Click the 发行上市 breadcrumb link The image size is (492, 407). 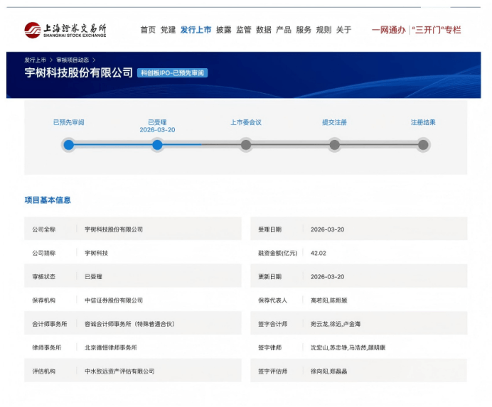coord(35,60)
